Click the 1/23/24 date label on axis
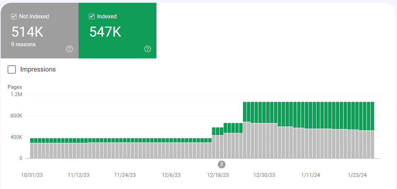This screenshot has width=397, height=189. [356, 175]
